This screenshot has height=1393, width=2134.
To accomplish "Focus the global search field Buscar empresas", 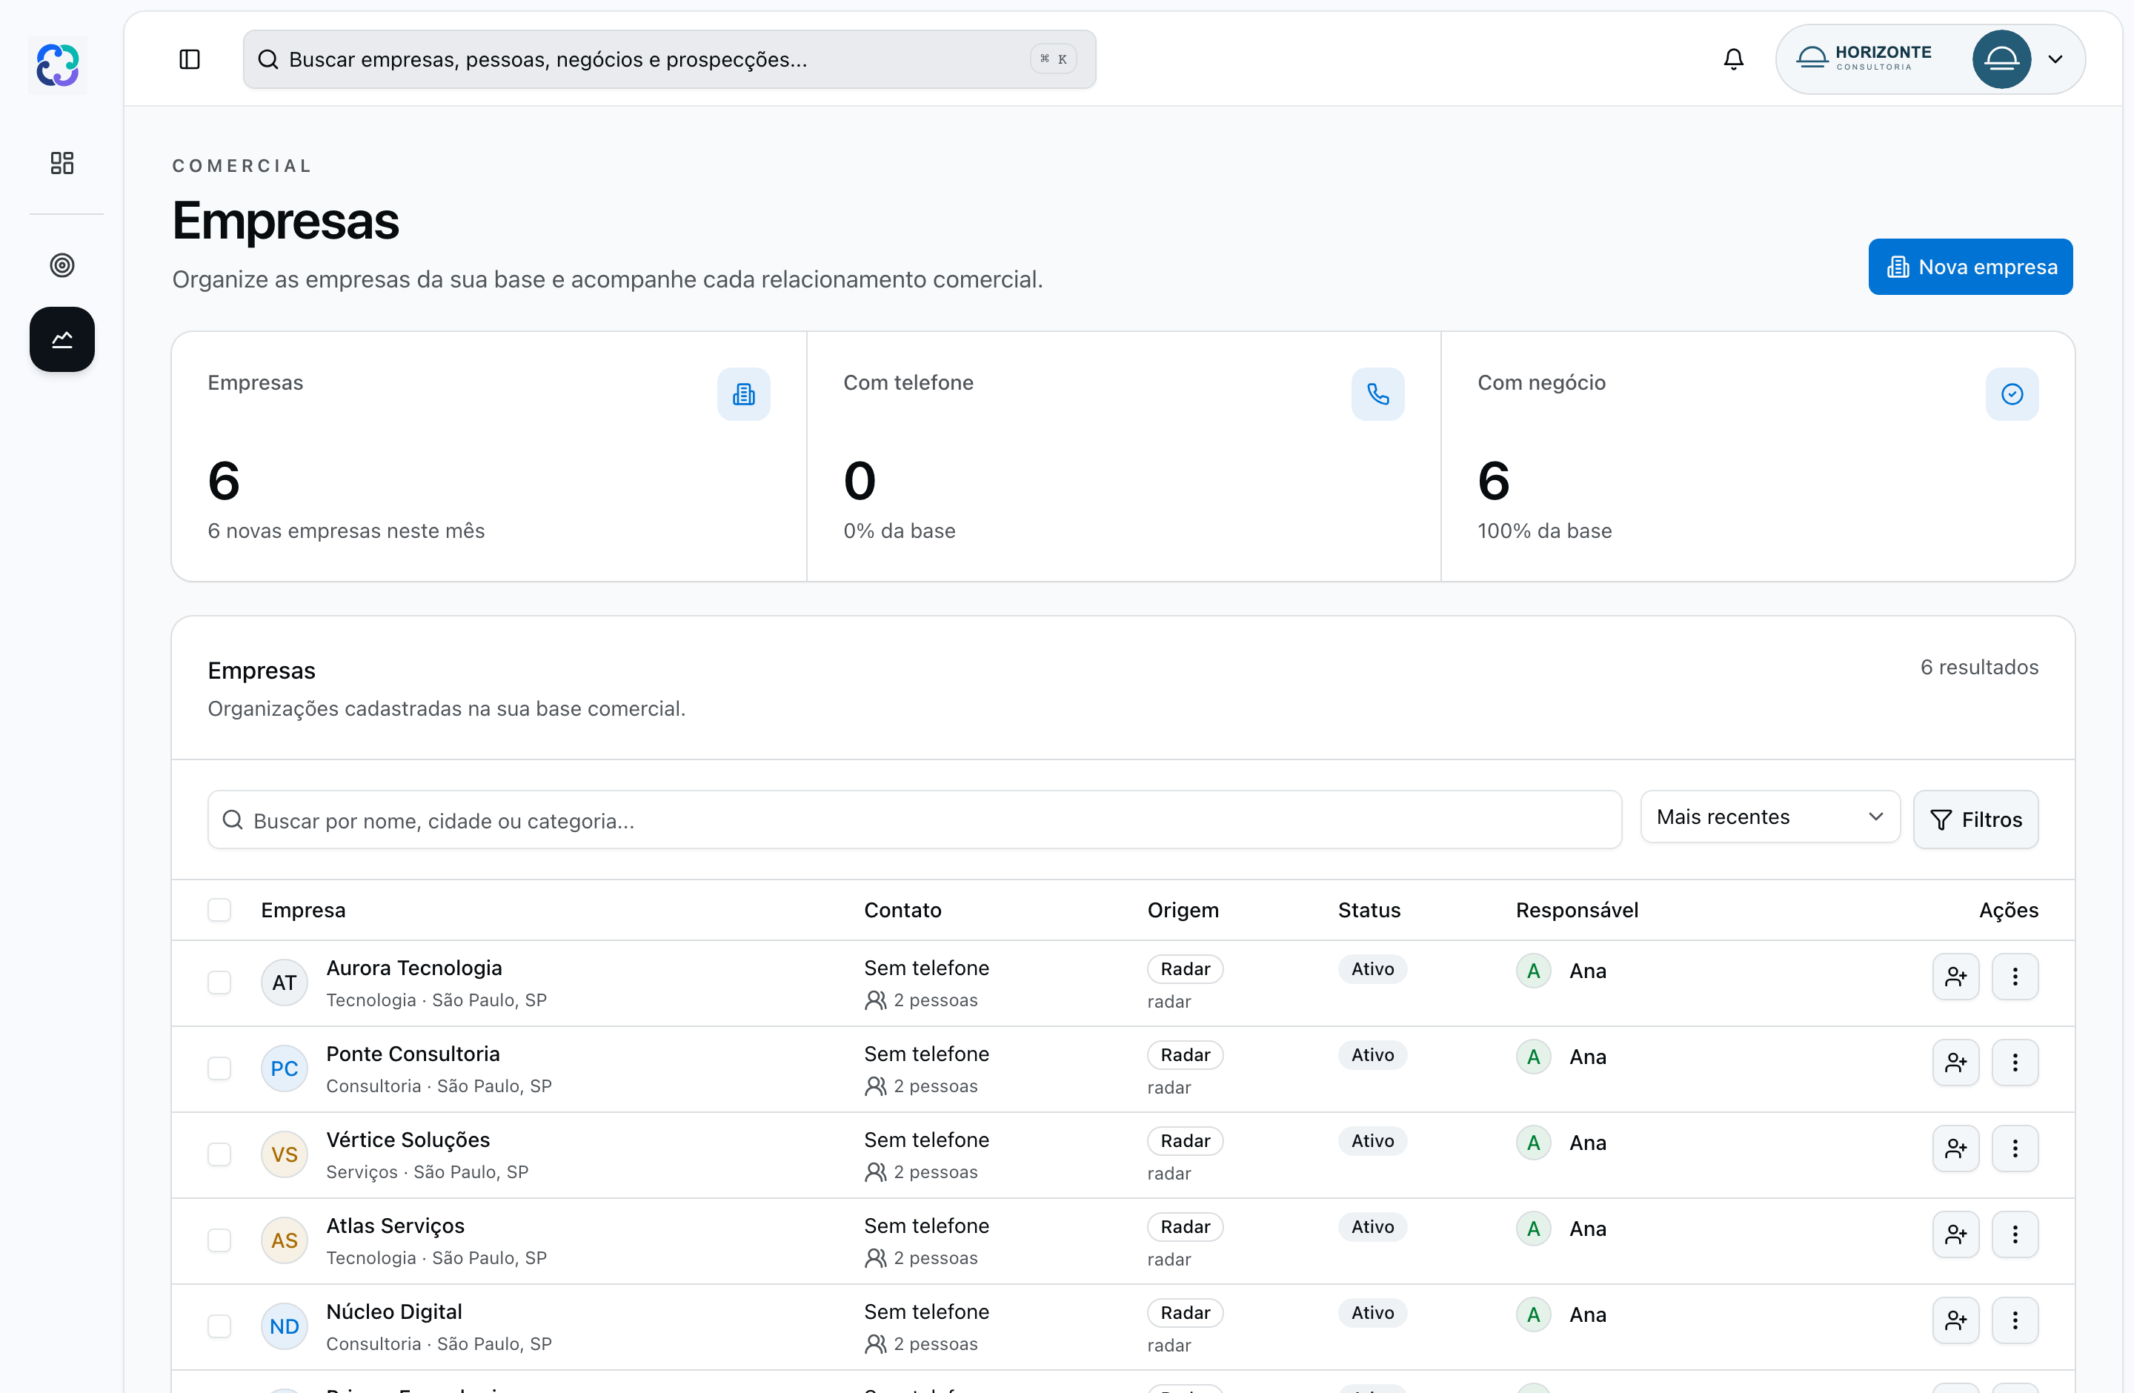I will click(x=669, y=59).
